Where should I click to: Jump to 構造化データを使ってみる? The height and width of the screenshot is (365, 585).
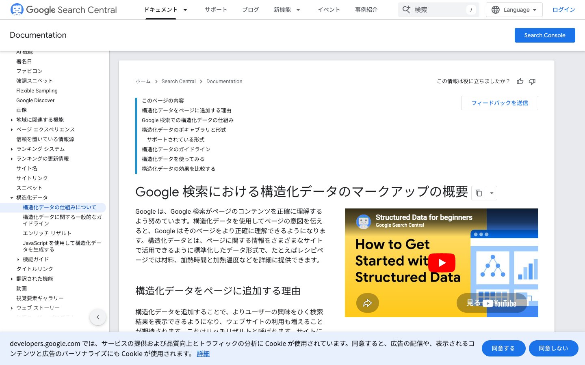coord(173,159)
